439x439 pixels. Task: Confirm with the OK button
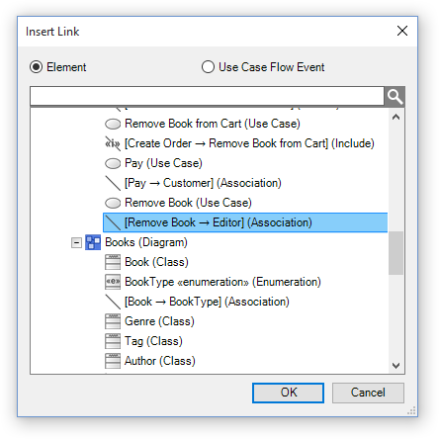pos(288,393)
